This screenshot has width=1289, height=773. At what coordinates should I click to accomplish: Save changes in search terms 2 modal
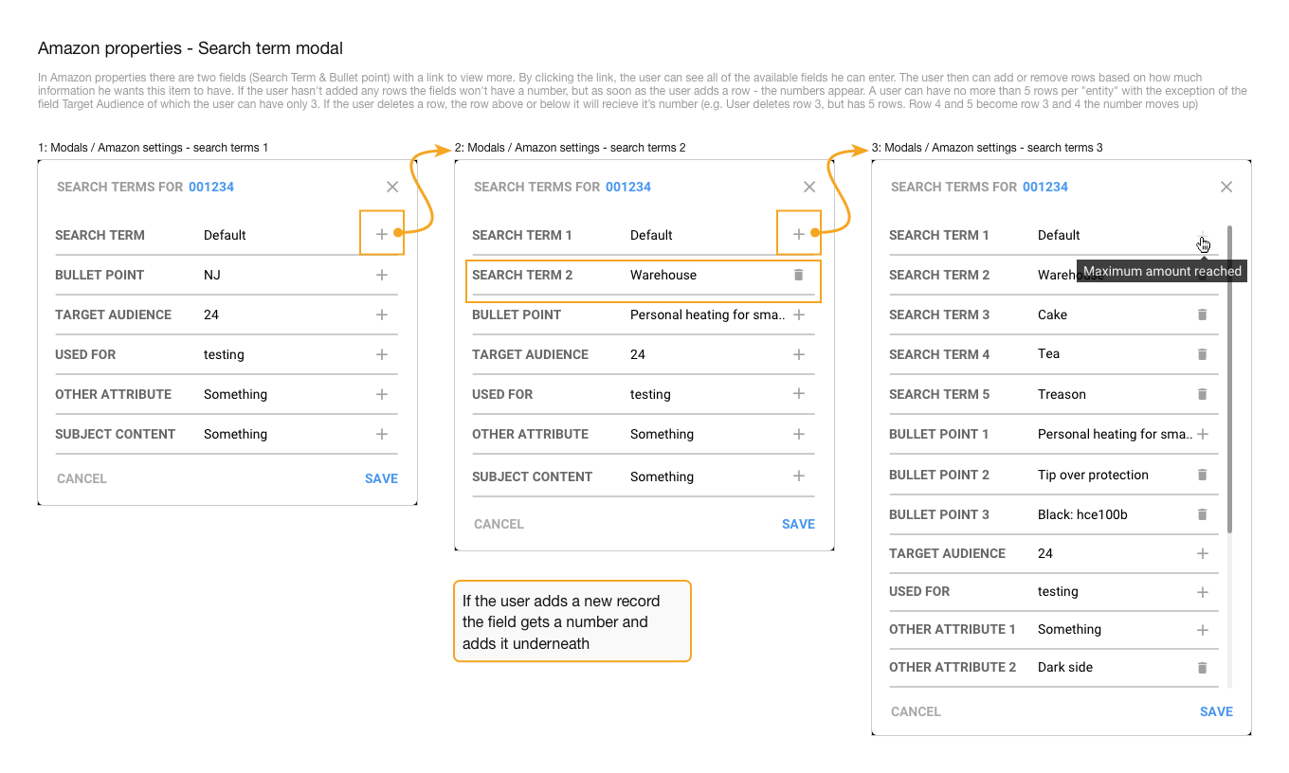tap(798, 524)
